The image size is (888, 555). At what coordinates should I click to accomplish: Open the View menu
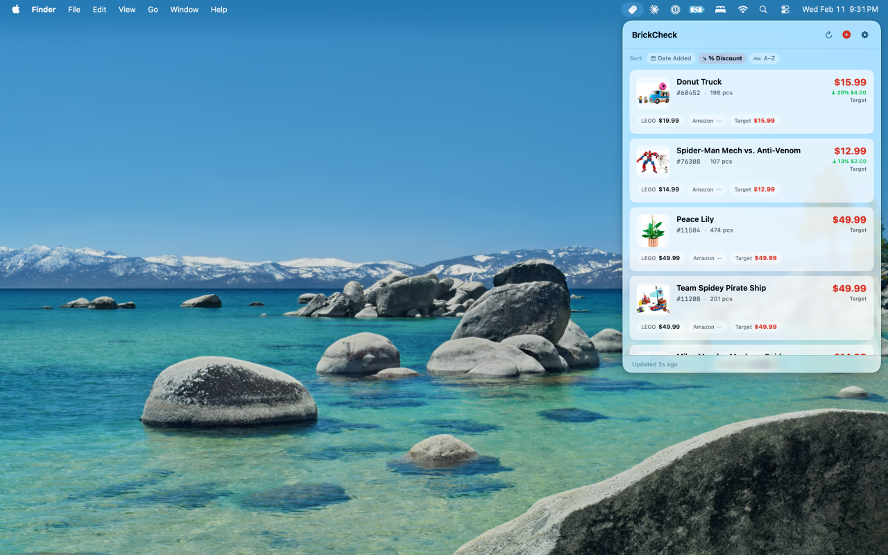pos(127,10)
